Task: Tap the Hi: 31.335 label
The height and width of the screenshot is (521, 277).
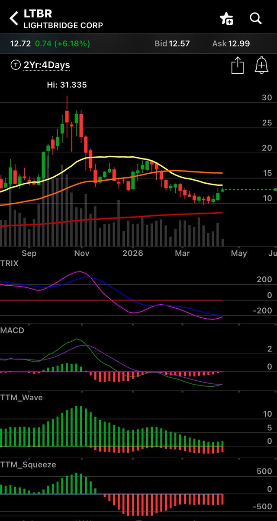Action: coord(67,85)
